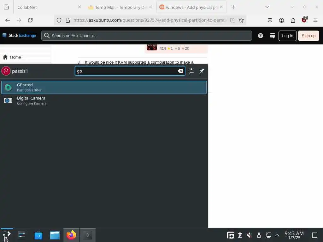Viewport: 323px width, 242px height.
Task: Open Firefox account icon
Action: click(281, 20)
